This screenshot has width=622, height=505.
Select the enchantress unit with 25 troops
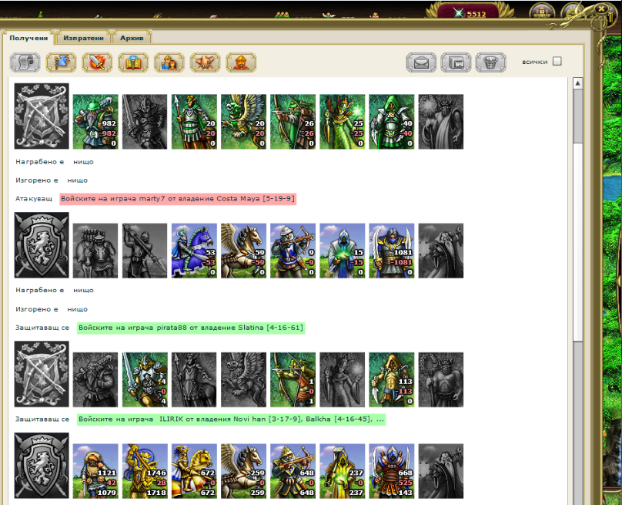coord(343,122)
